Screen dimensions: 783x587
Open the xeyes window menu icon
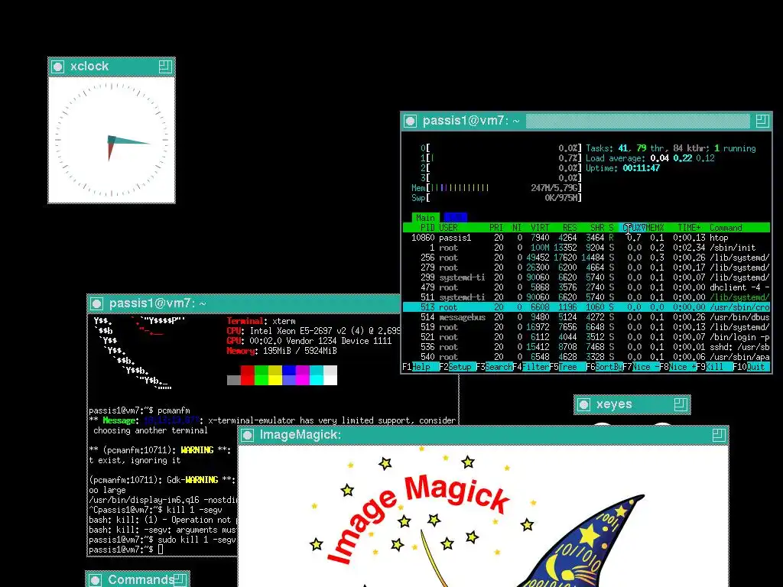[583, 405]
